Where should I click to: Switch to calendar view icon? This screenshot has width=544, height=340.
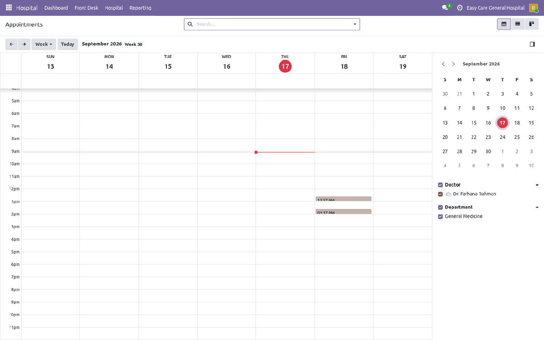coord(504,24)
